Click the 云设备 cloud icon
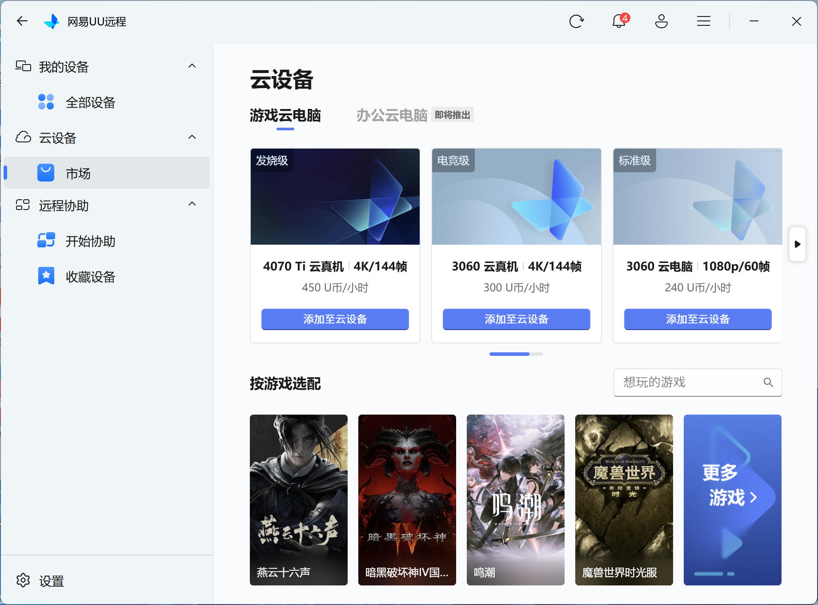 click(23, 137)
